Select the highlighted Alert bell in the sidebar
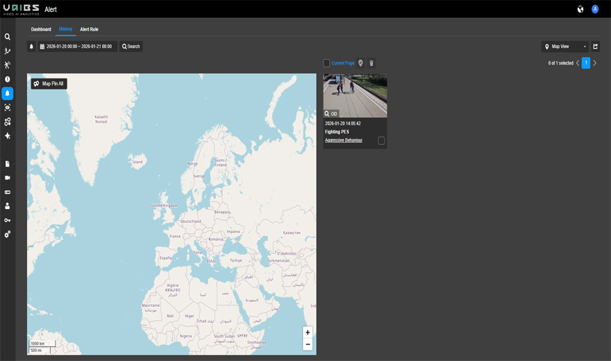Image resolution: width=611 pixels, height=361 pixels. [8, 94]
